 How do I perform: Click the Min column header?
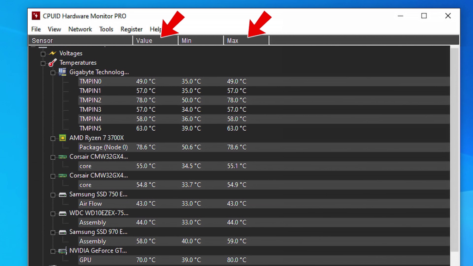click(201, 41)
